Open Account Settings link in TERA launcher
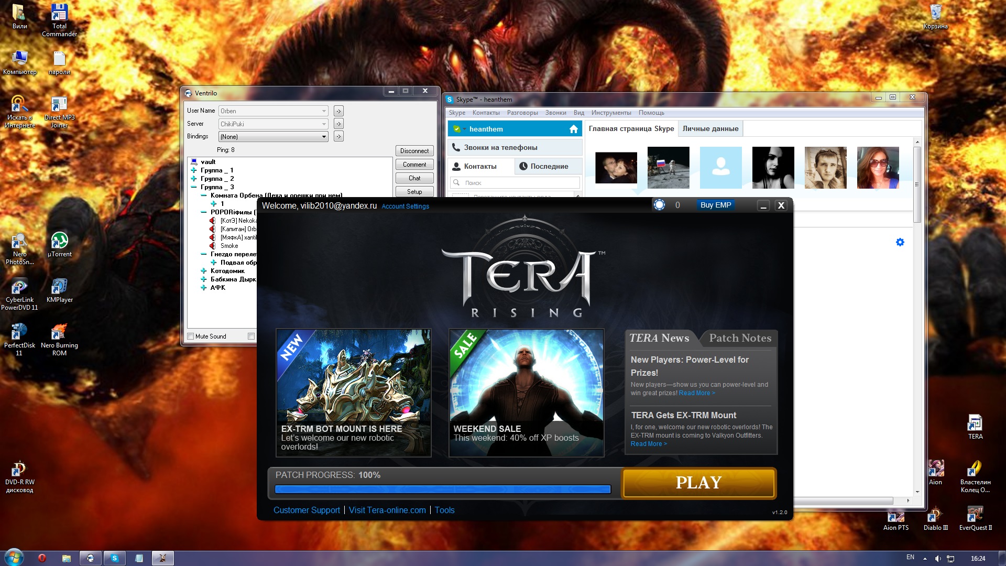 [x=405, y=206]
